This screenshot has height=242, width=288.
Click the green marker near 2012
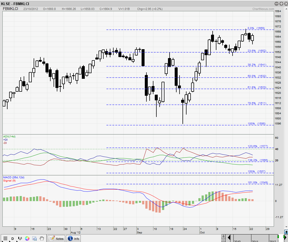click(278, 237)
